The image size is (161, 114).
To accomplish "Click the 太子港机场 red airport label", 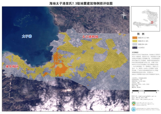I will [90, 37].
